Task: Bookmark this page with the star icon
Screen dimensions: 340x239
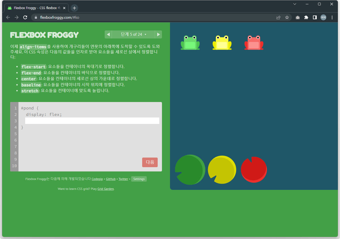Action: click(287, 17)
